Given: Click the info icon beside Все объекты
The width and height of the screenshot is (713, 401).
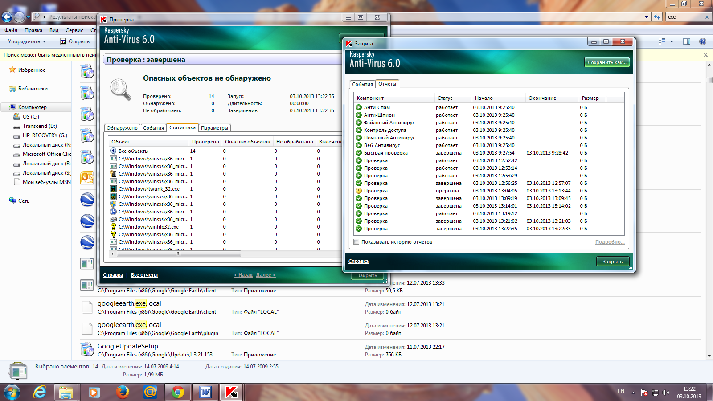Looking at the screenshot, I should point(113,151).
